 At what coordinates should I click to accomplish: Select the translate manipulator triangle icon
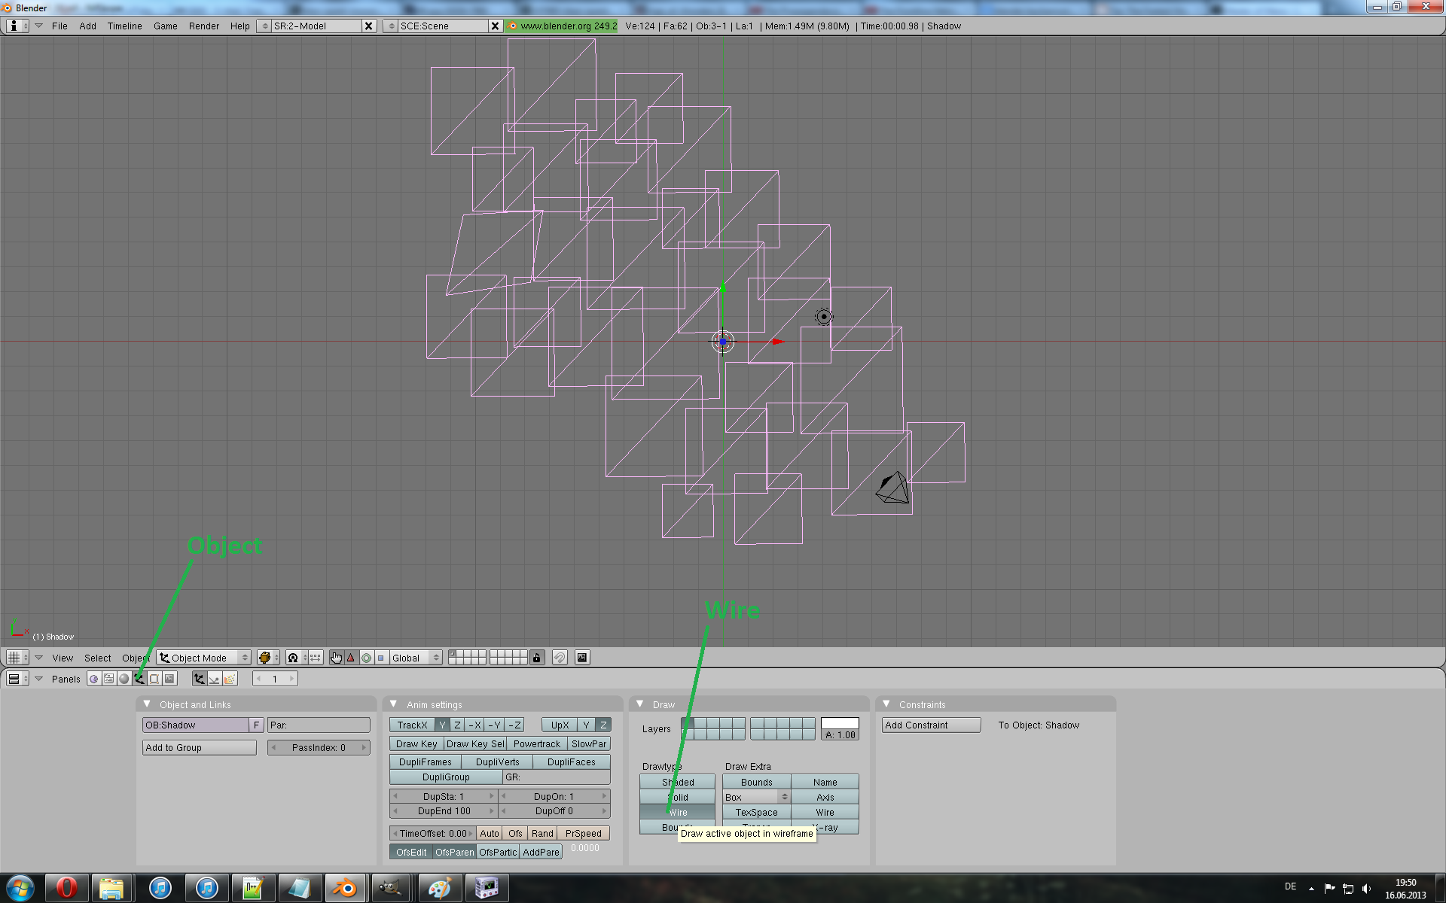click(351, 658)
